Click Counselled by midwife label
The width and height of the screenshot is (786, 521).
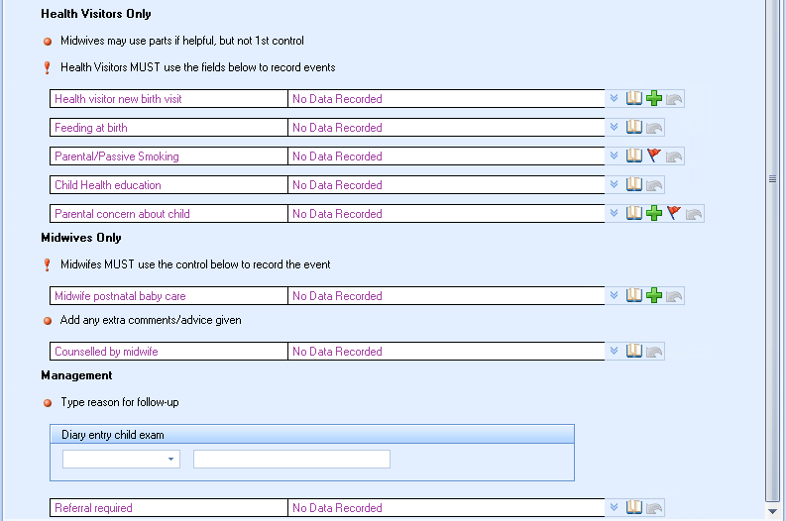pyautogui.click(x=106, y=352)
